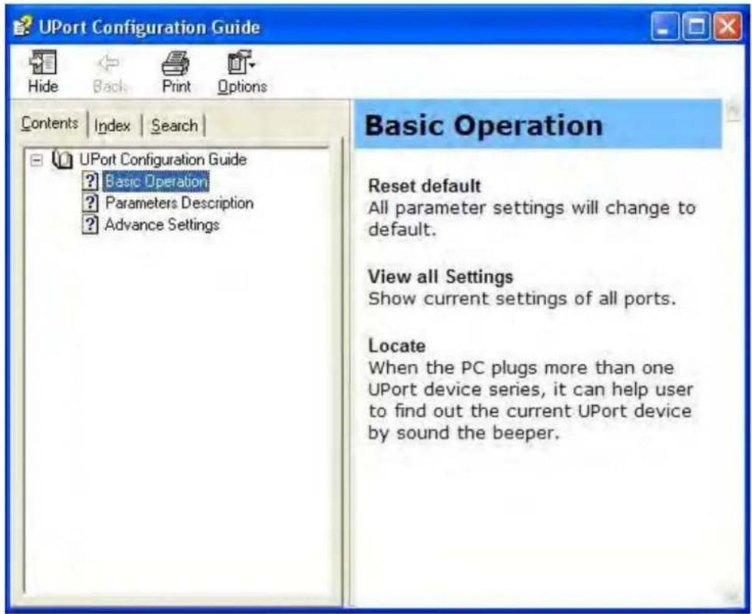Viewport: 752px width, 614px height.
Task: Click the Locate heading text
Action: click(x=396, y=345)
